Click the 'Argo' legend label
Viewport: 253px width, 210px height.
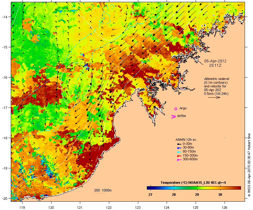pyautogui.click(x=183, y=108)
